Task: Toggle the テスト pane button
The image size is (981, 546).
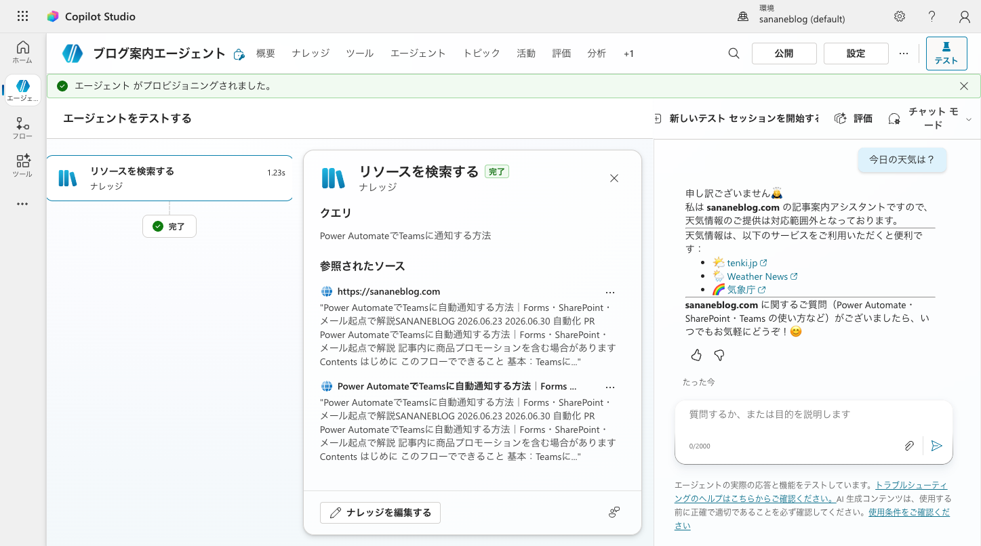Action: click(x=946, y=54)
